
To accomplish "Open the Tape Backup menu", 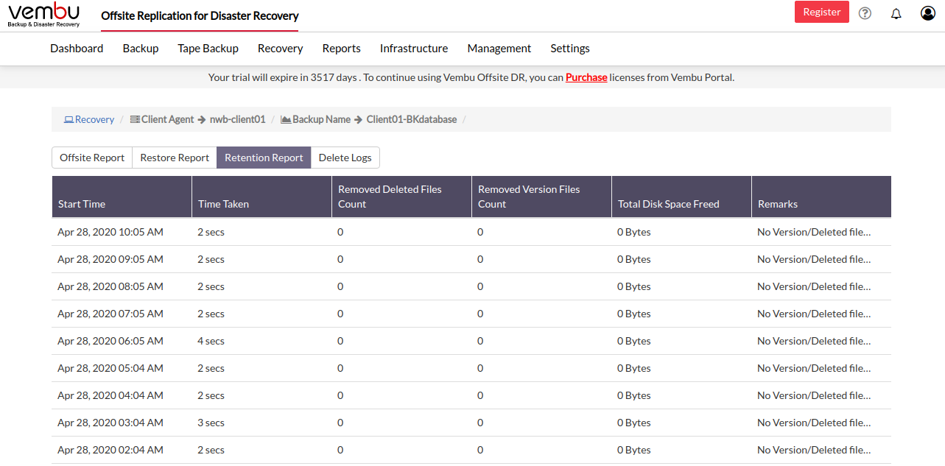I will click(x=208, y=49).
